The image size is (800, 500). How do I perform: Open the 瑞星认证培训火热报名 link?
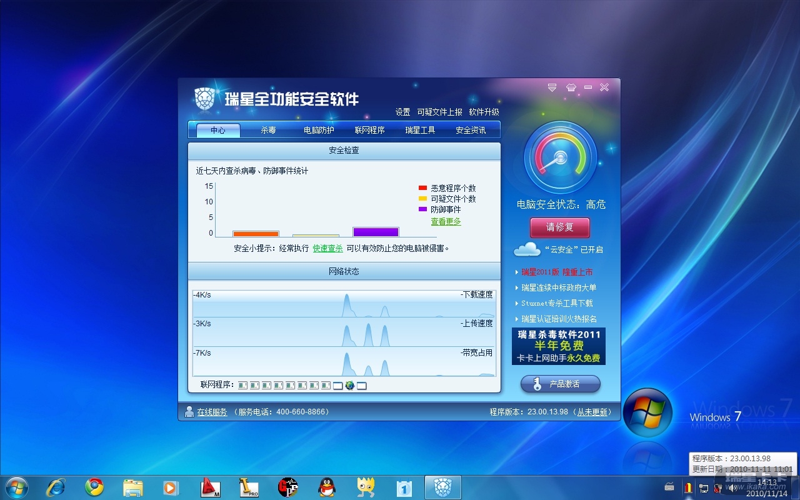(559, 319)
